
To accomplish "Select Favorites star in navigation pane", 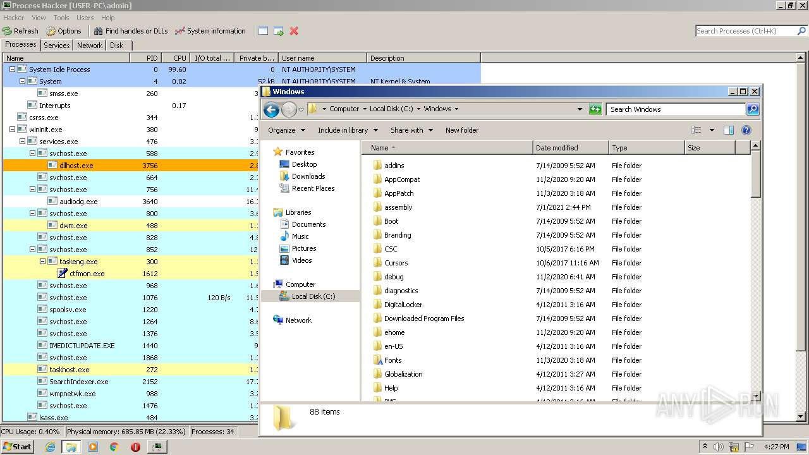I will (x=278, y=152).
